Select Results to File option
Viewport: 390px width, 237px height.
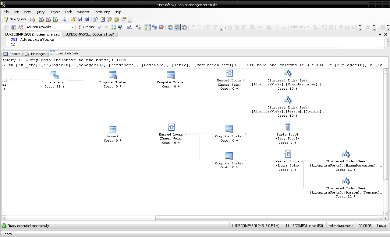point(184,27)
